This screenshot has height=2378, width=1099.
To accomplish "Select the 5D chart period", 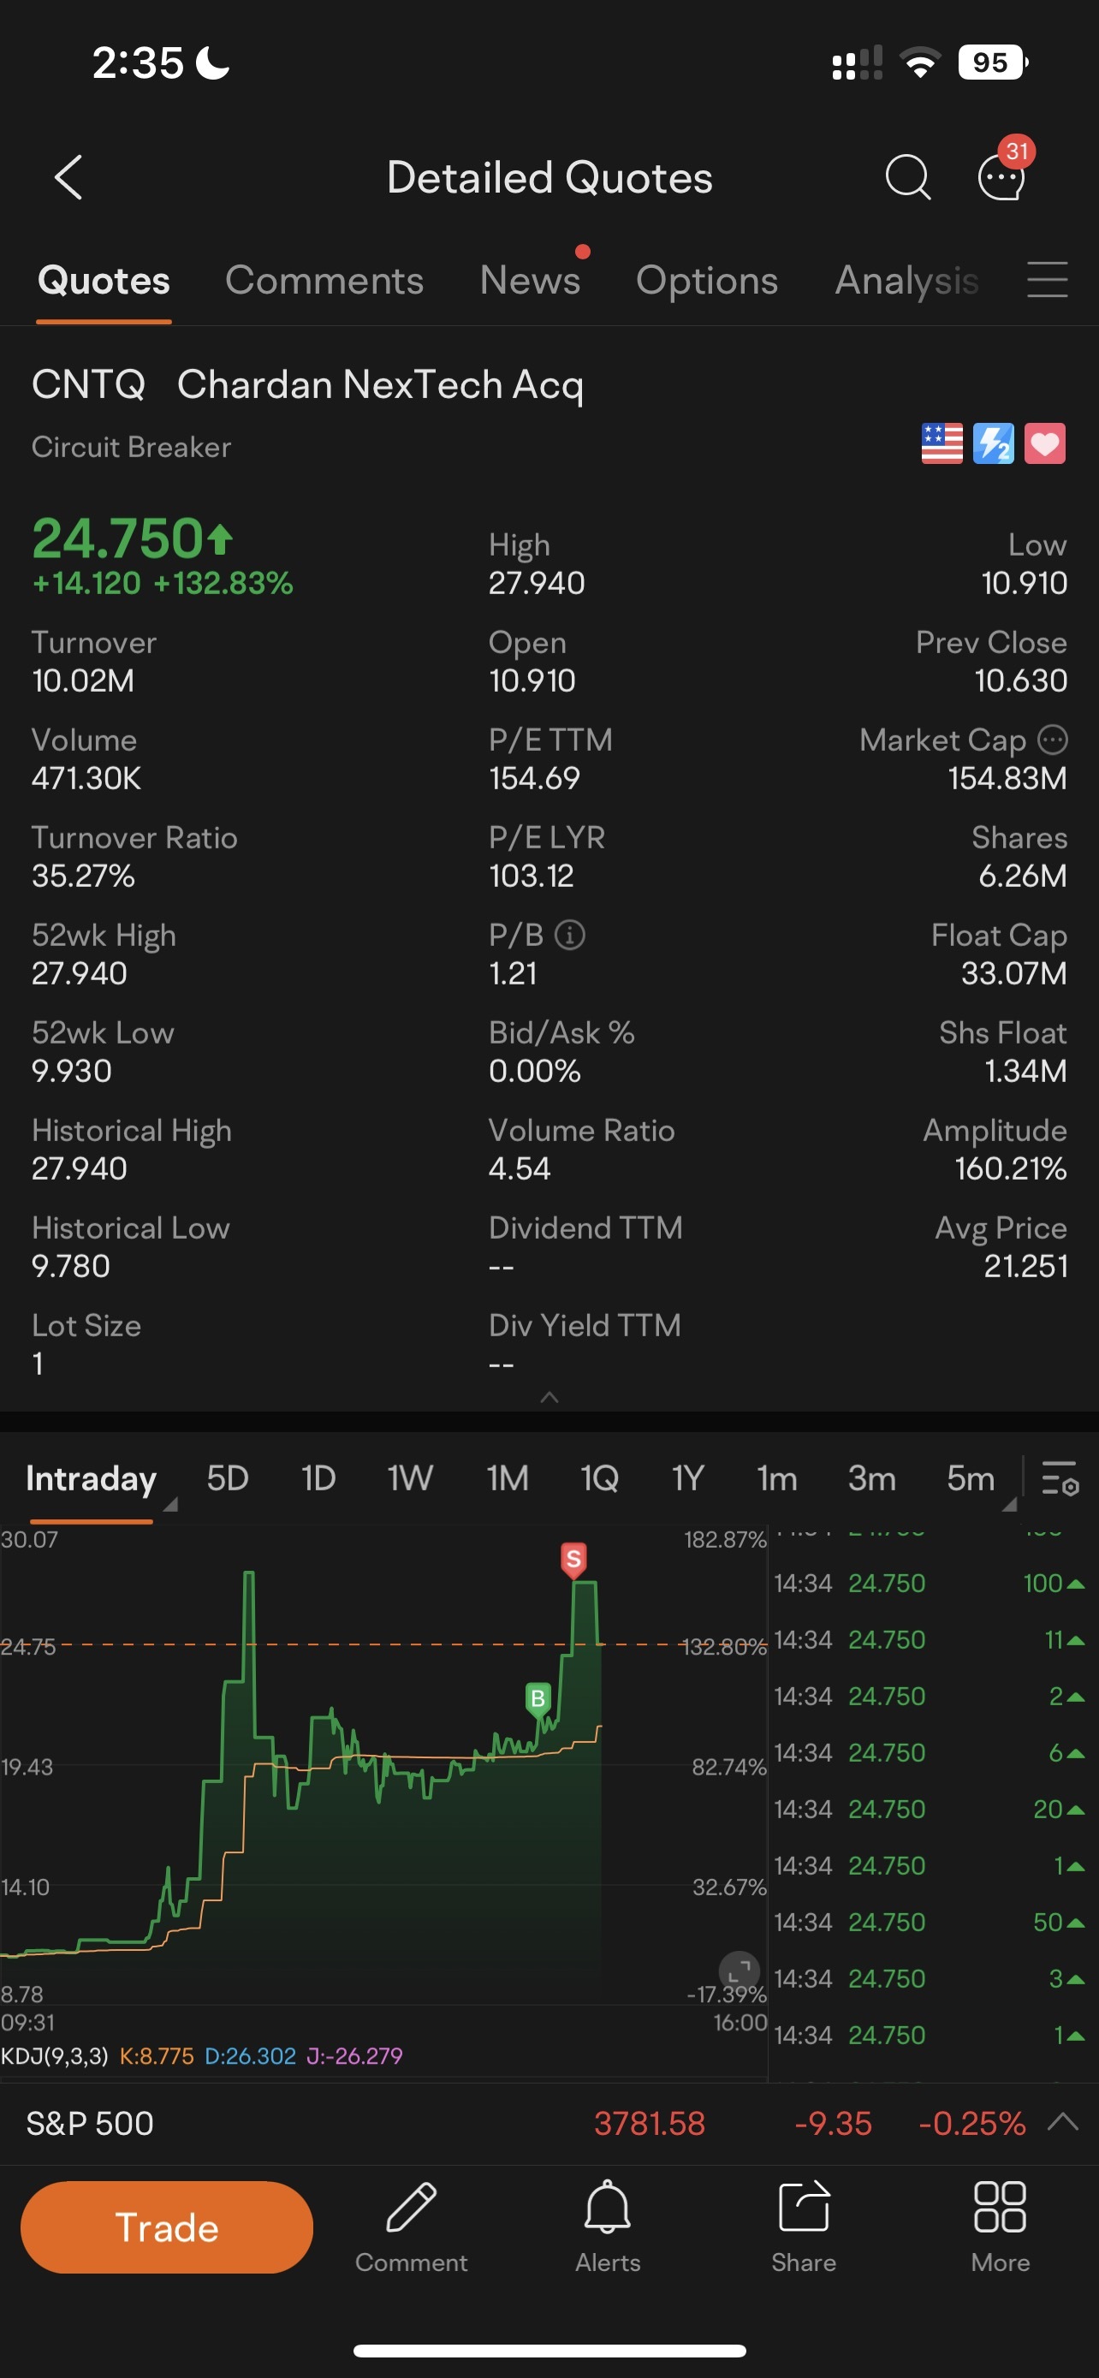I will (228, 1479).
